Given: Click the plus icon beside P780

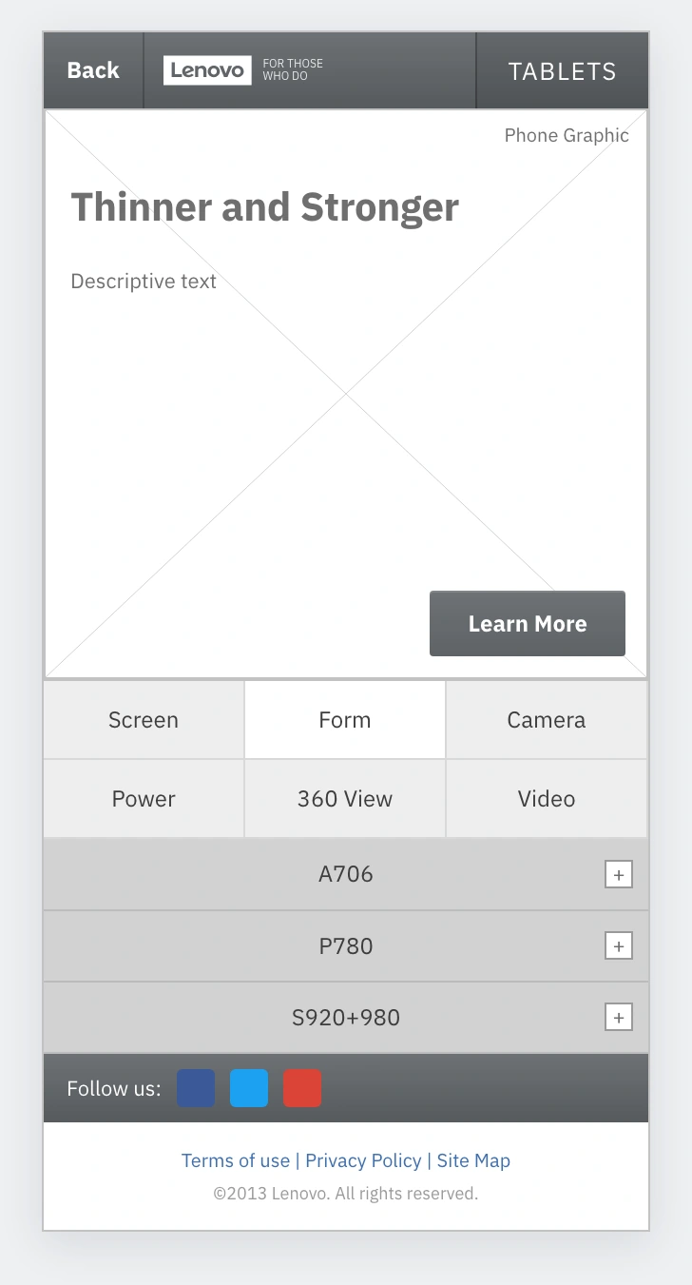Looking at the screenshot, I should click(619, 945).
